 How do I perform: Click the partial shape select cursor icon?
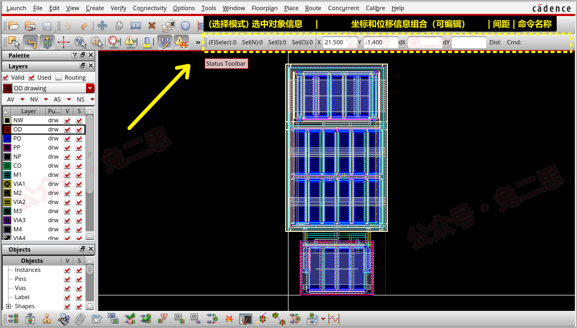[x=80, y=42]
